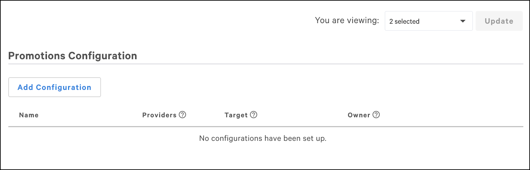Image resolution: width=530 pixels, height=170 pixels.
Task: Click the dropdown caret arrow icon
Action: 463,21
